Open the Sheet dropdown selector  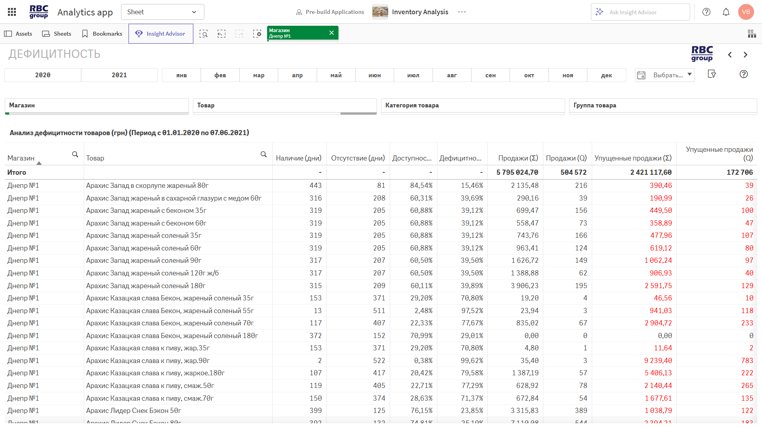pos(162,11)
